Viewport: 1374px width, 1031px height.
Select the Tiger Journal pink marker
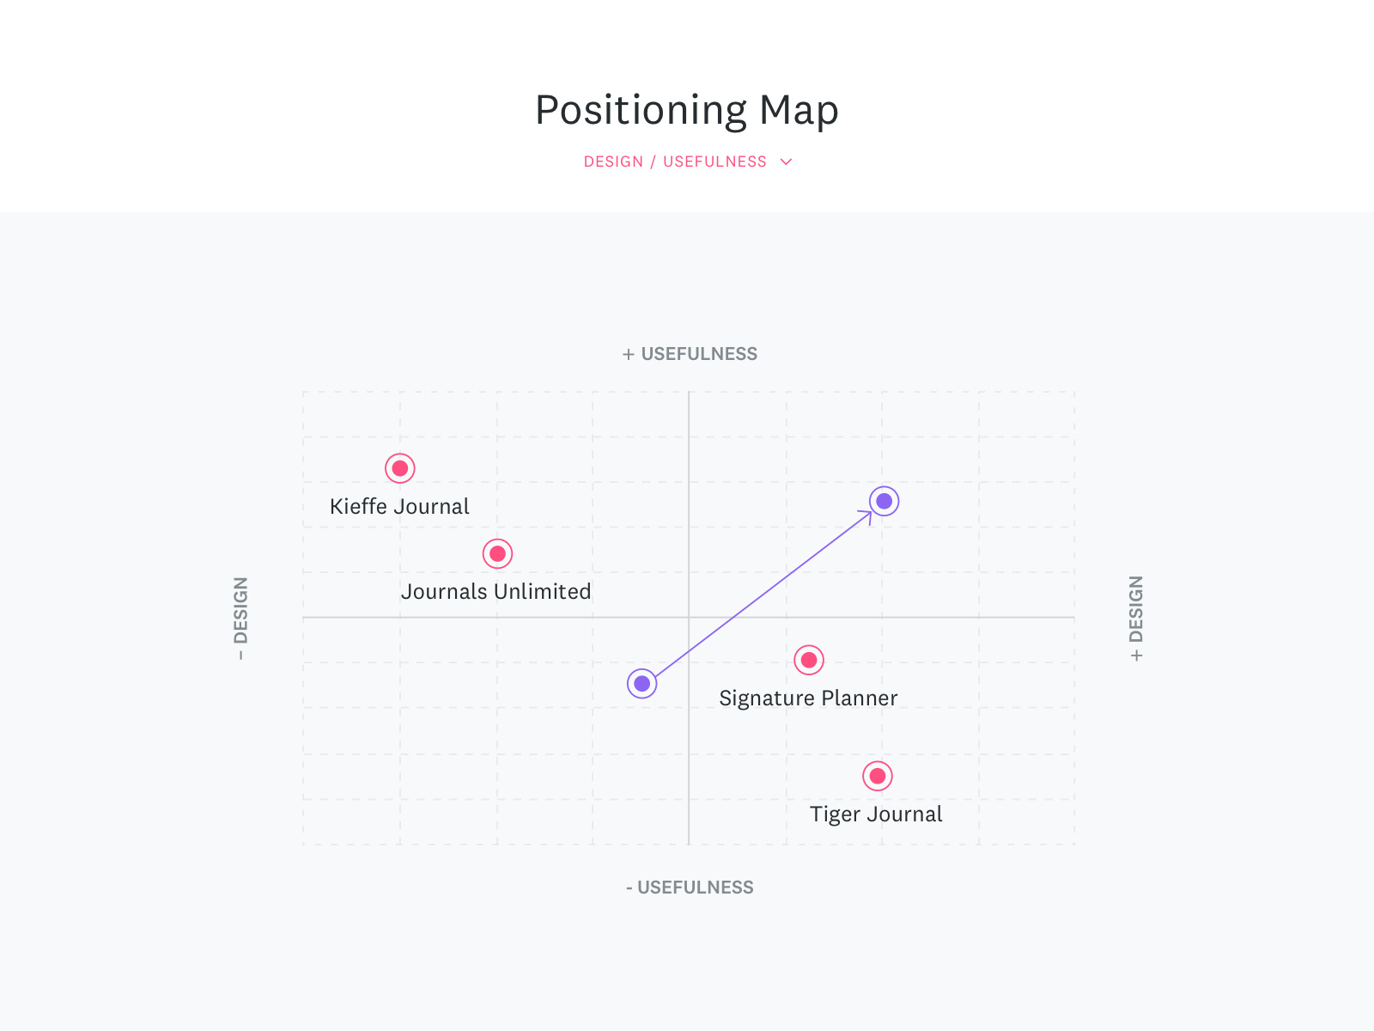coord(878,776)
